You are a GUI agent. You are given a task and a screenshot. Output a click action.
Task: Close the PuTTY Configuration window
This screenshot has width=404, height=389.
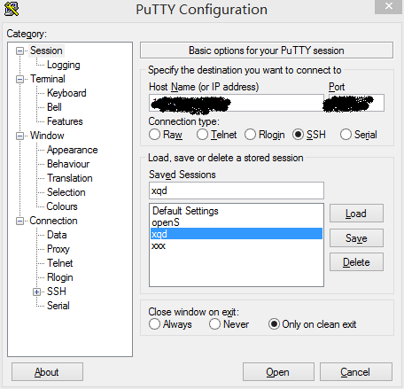[388, 6]
